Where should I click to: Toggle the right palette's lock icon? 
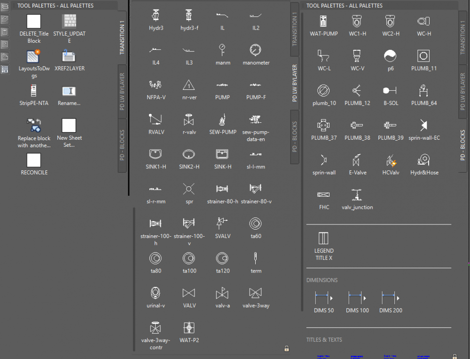coord(454,357)
